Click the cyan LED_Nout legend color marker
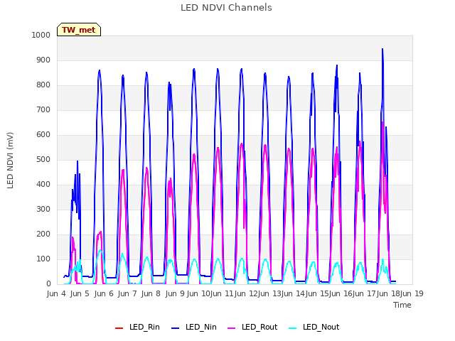The width and height of the screenshot is (455, 341). click(293, 328)
